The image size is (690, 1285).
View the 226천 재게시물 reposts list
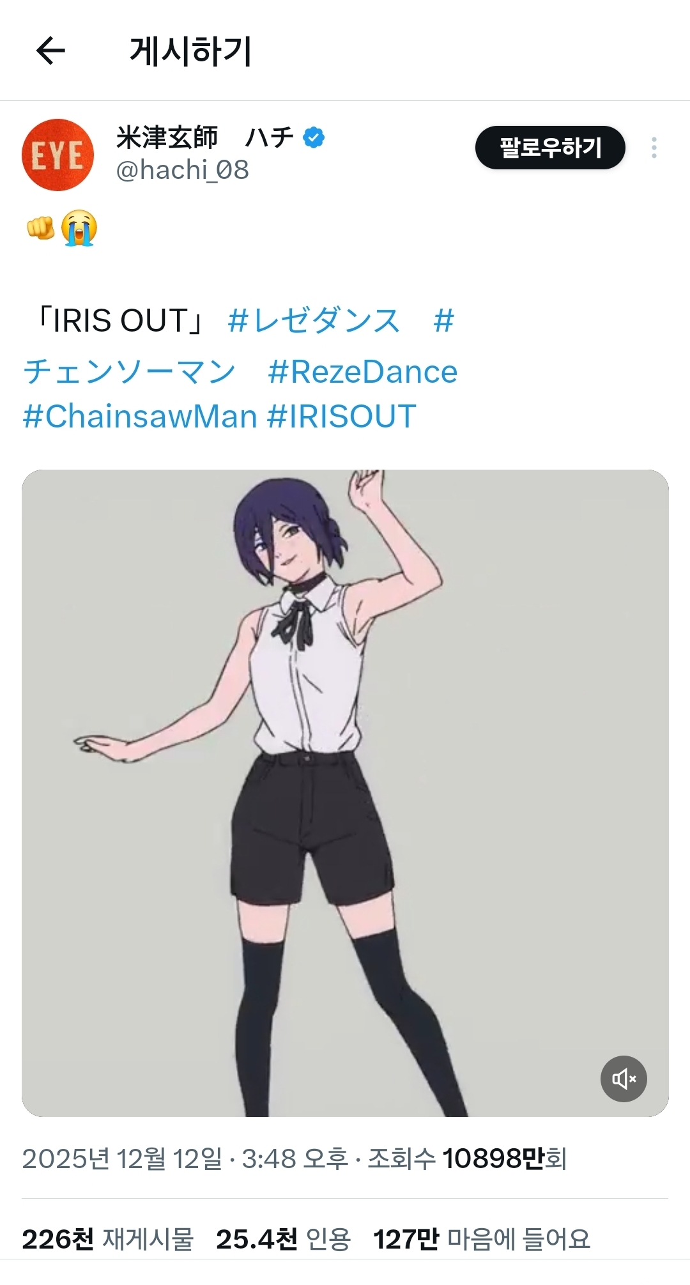(x=107, y=1239)
